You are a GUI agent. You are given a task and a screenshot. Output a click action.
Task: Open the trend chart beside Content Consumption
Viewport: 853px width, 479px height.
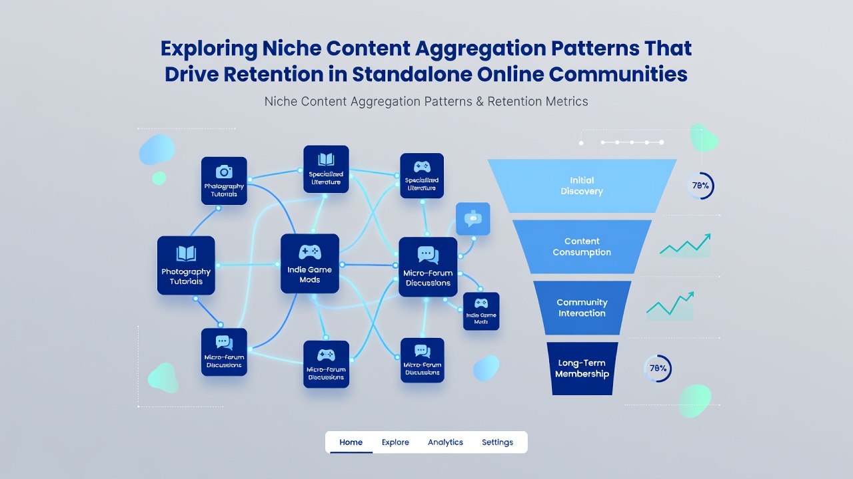tap(685, 245)
